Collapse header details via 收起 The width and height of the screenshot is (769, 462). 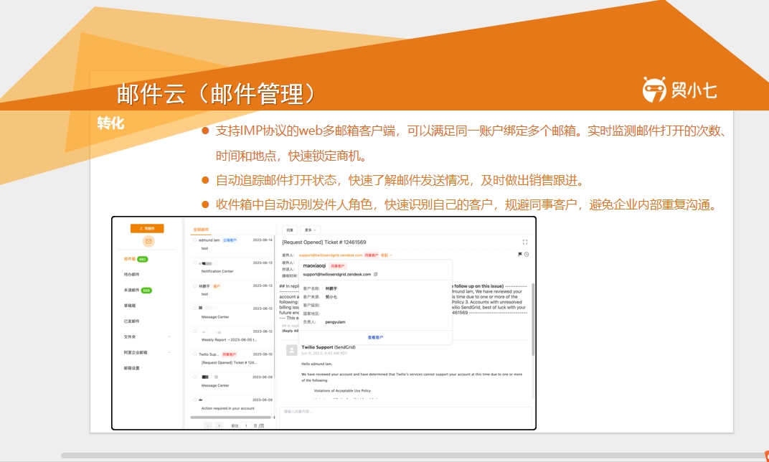(x=387, y=255)
